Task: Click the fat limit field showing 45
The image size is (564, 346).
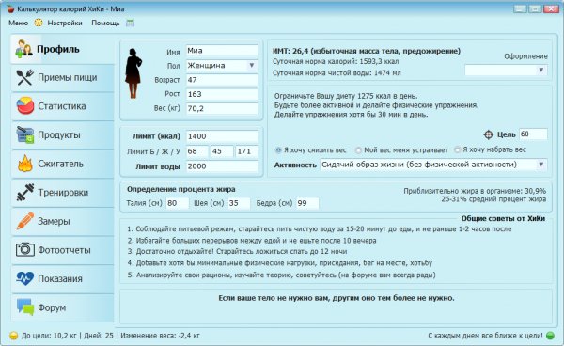Action: tap(222, 151)
